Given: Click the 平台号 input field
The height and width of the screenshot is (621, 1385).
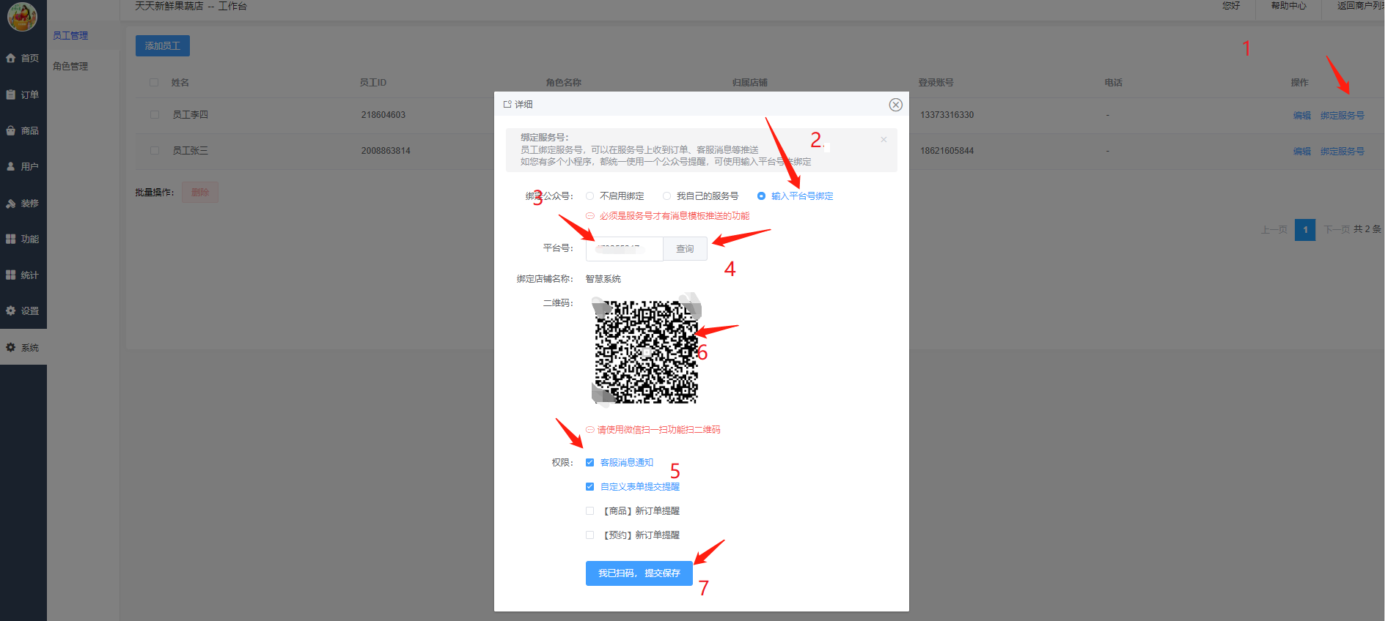Looking at the screenshot, I should 625,248.
